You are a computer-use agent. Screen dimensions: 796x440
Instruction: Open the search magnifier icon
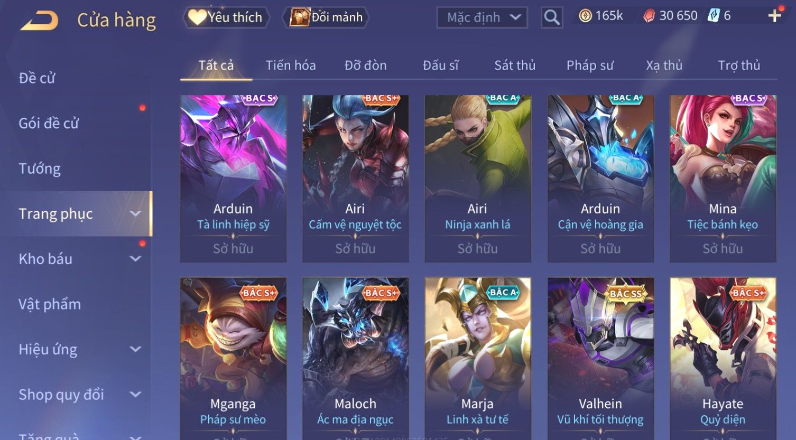(x=552, y=17)
